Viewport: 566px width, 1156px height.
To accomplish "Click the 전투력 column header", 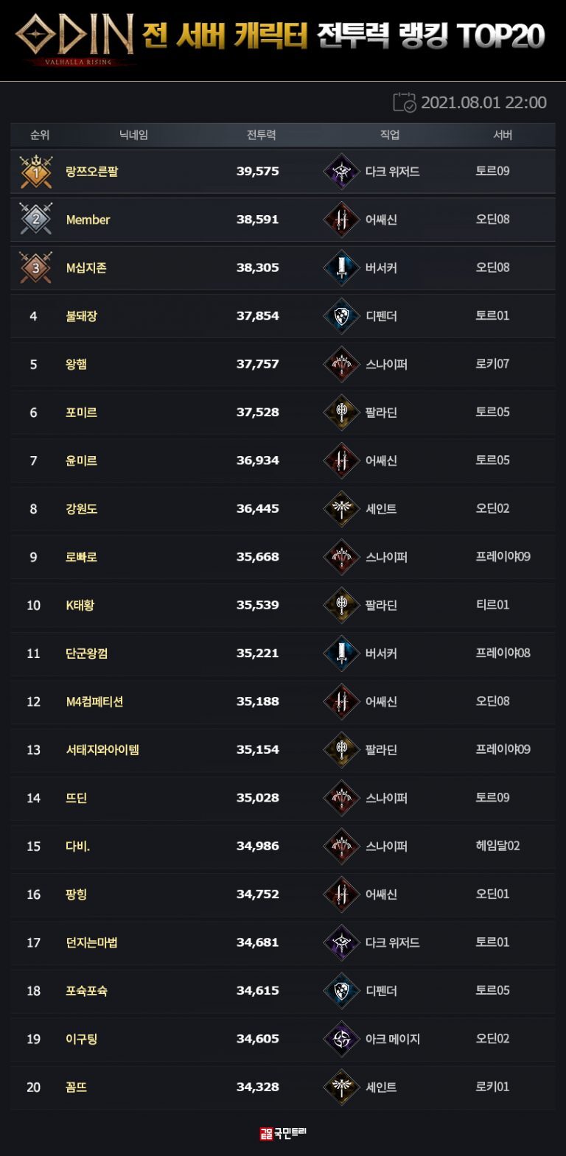I will click(x=261, y=136).
